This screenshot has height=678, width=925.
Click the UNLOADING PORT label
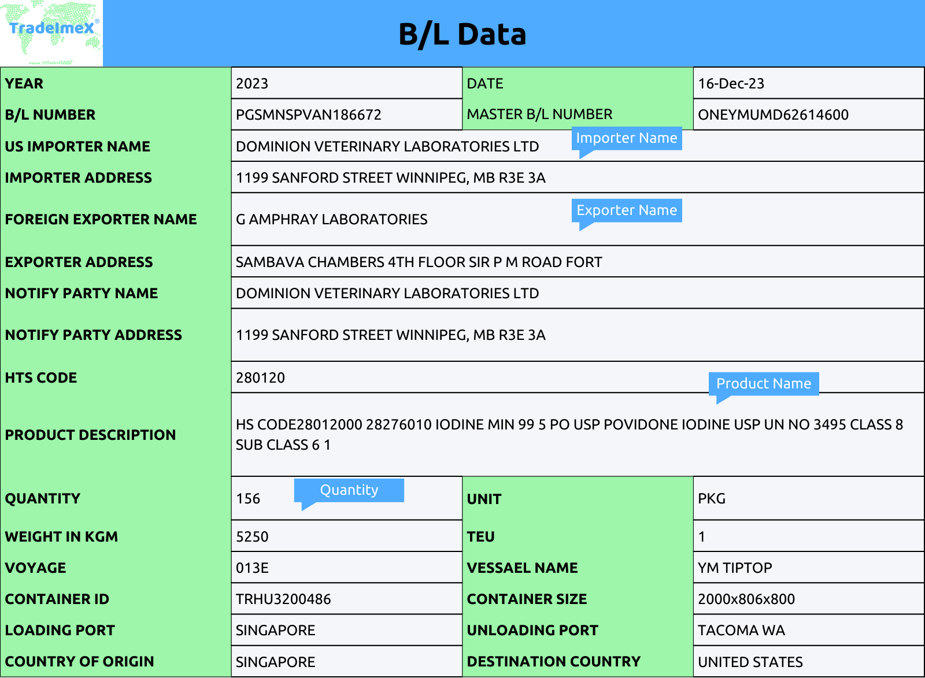coord(532,631)
